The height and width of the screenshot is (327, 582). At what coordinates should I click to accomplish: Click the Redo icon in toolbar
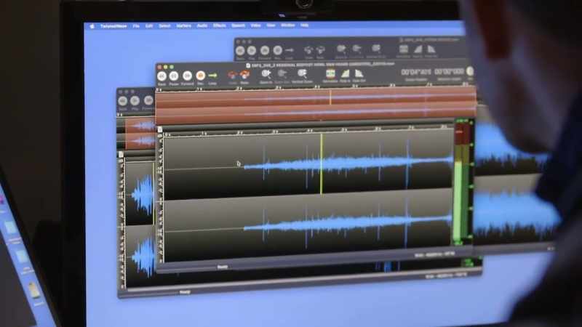pos(244,76)
